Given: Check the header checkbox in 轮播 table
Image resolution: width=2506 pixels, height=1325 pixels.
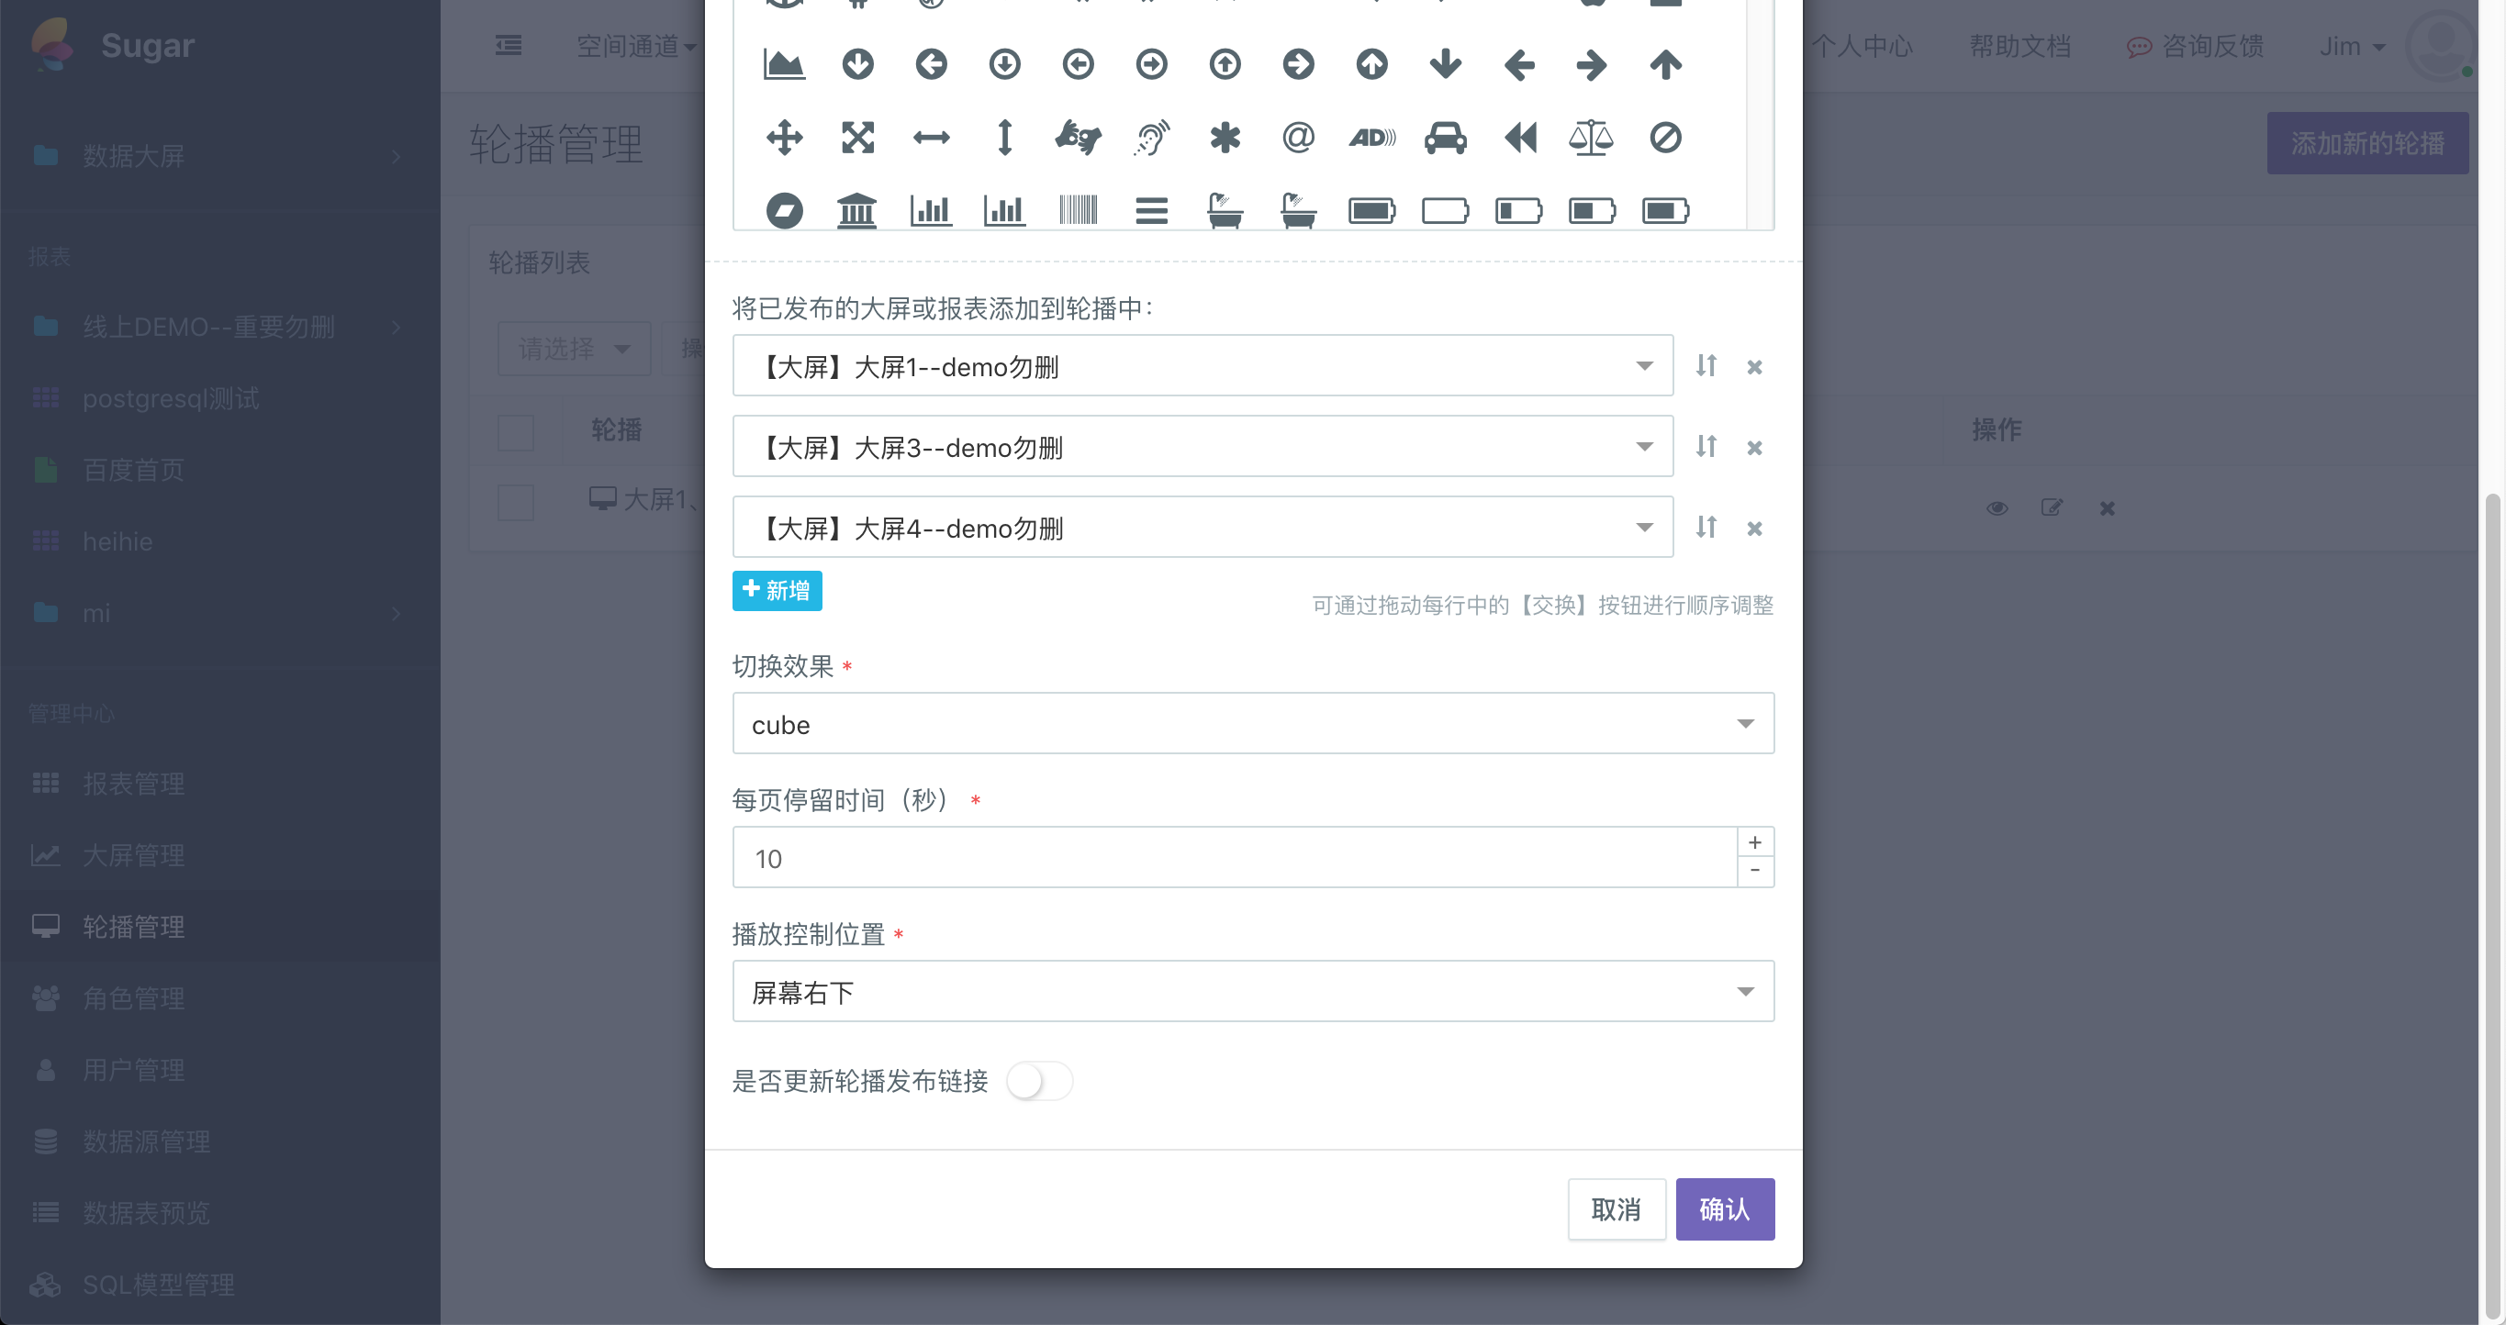Looking at the screenshot, I should [x=516, y=432].
